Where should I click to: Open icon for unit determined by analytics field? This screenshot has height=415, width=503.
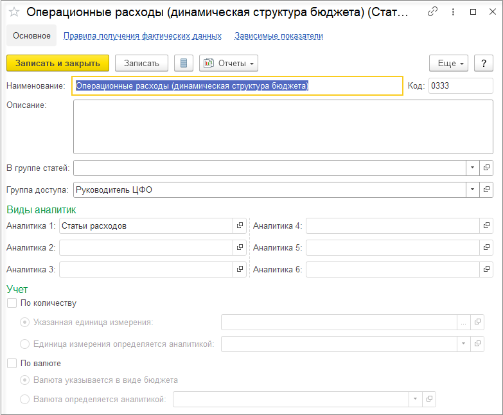(477, 344)
